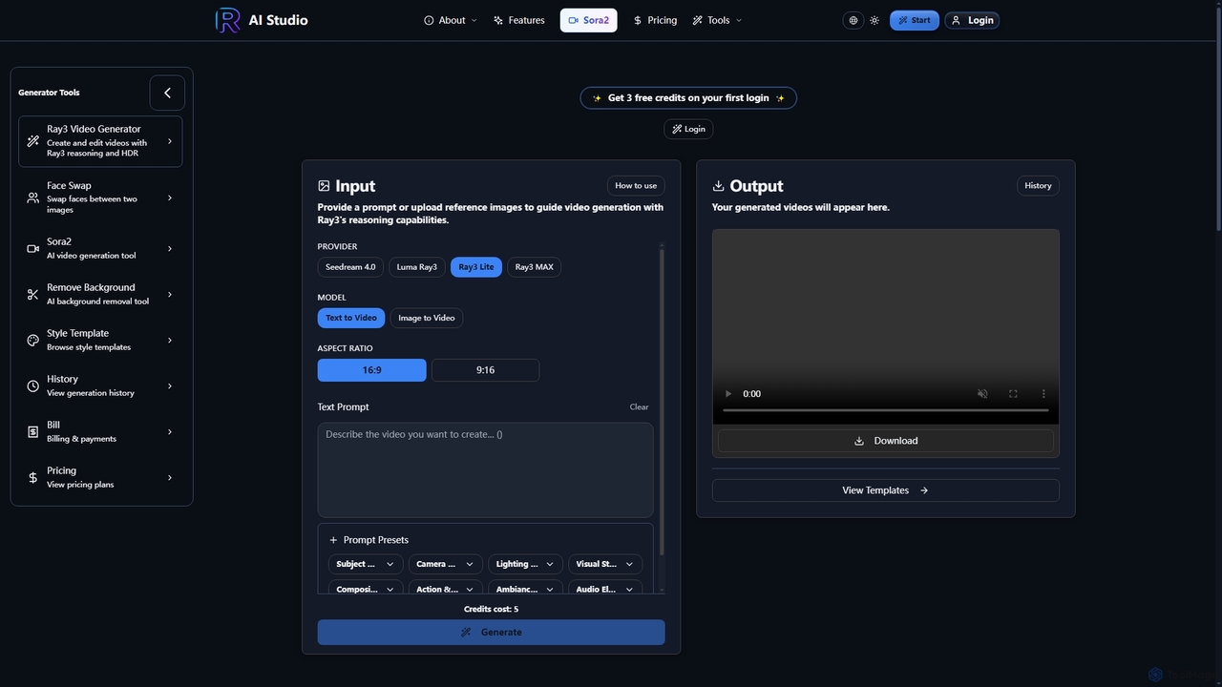
Task: Open View Templates
Action: pyautogui.click(x=886, y=490)
